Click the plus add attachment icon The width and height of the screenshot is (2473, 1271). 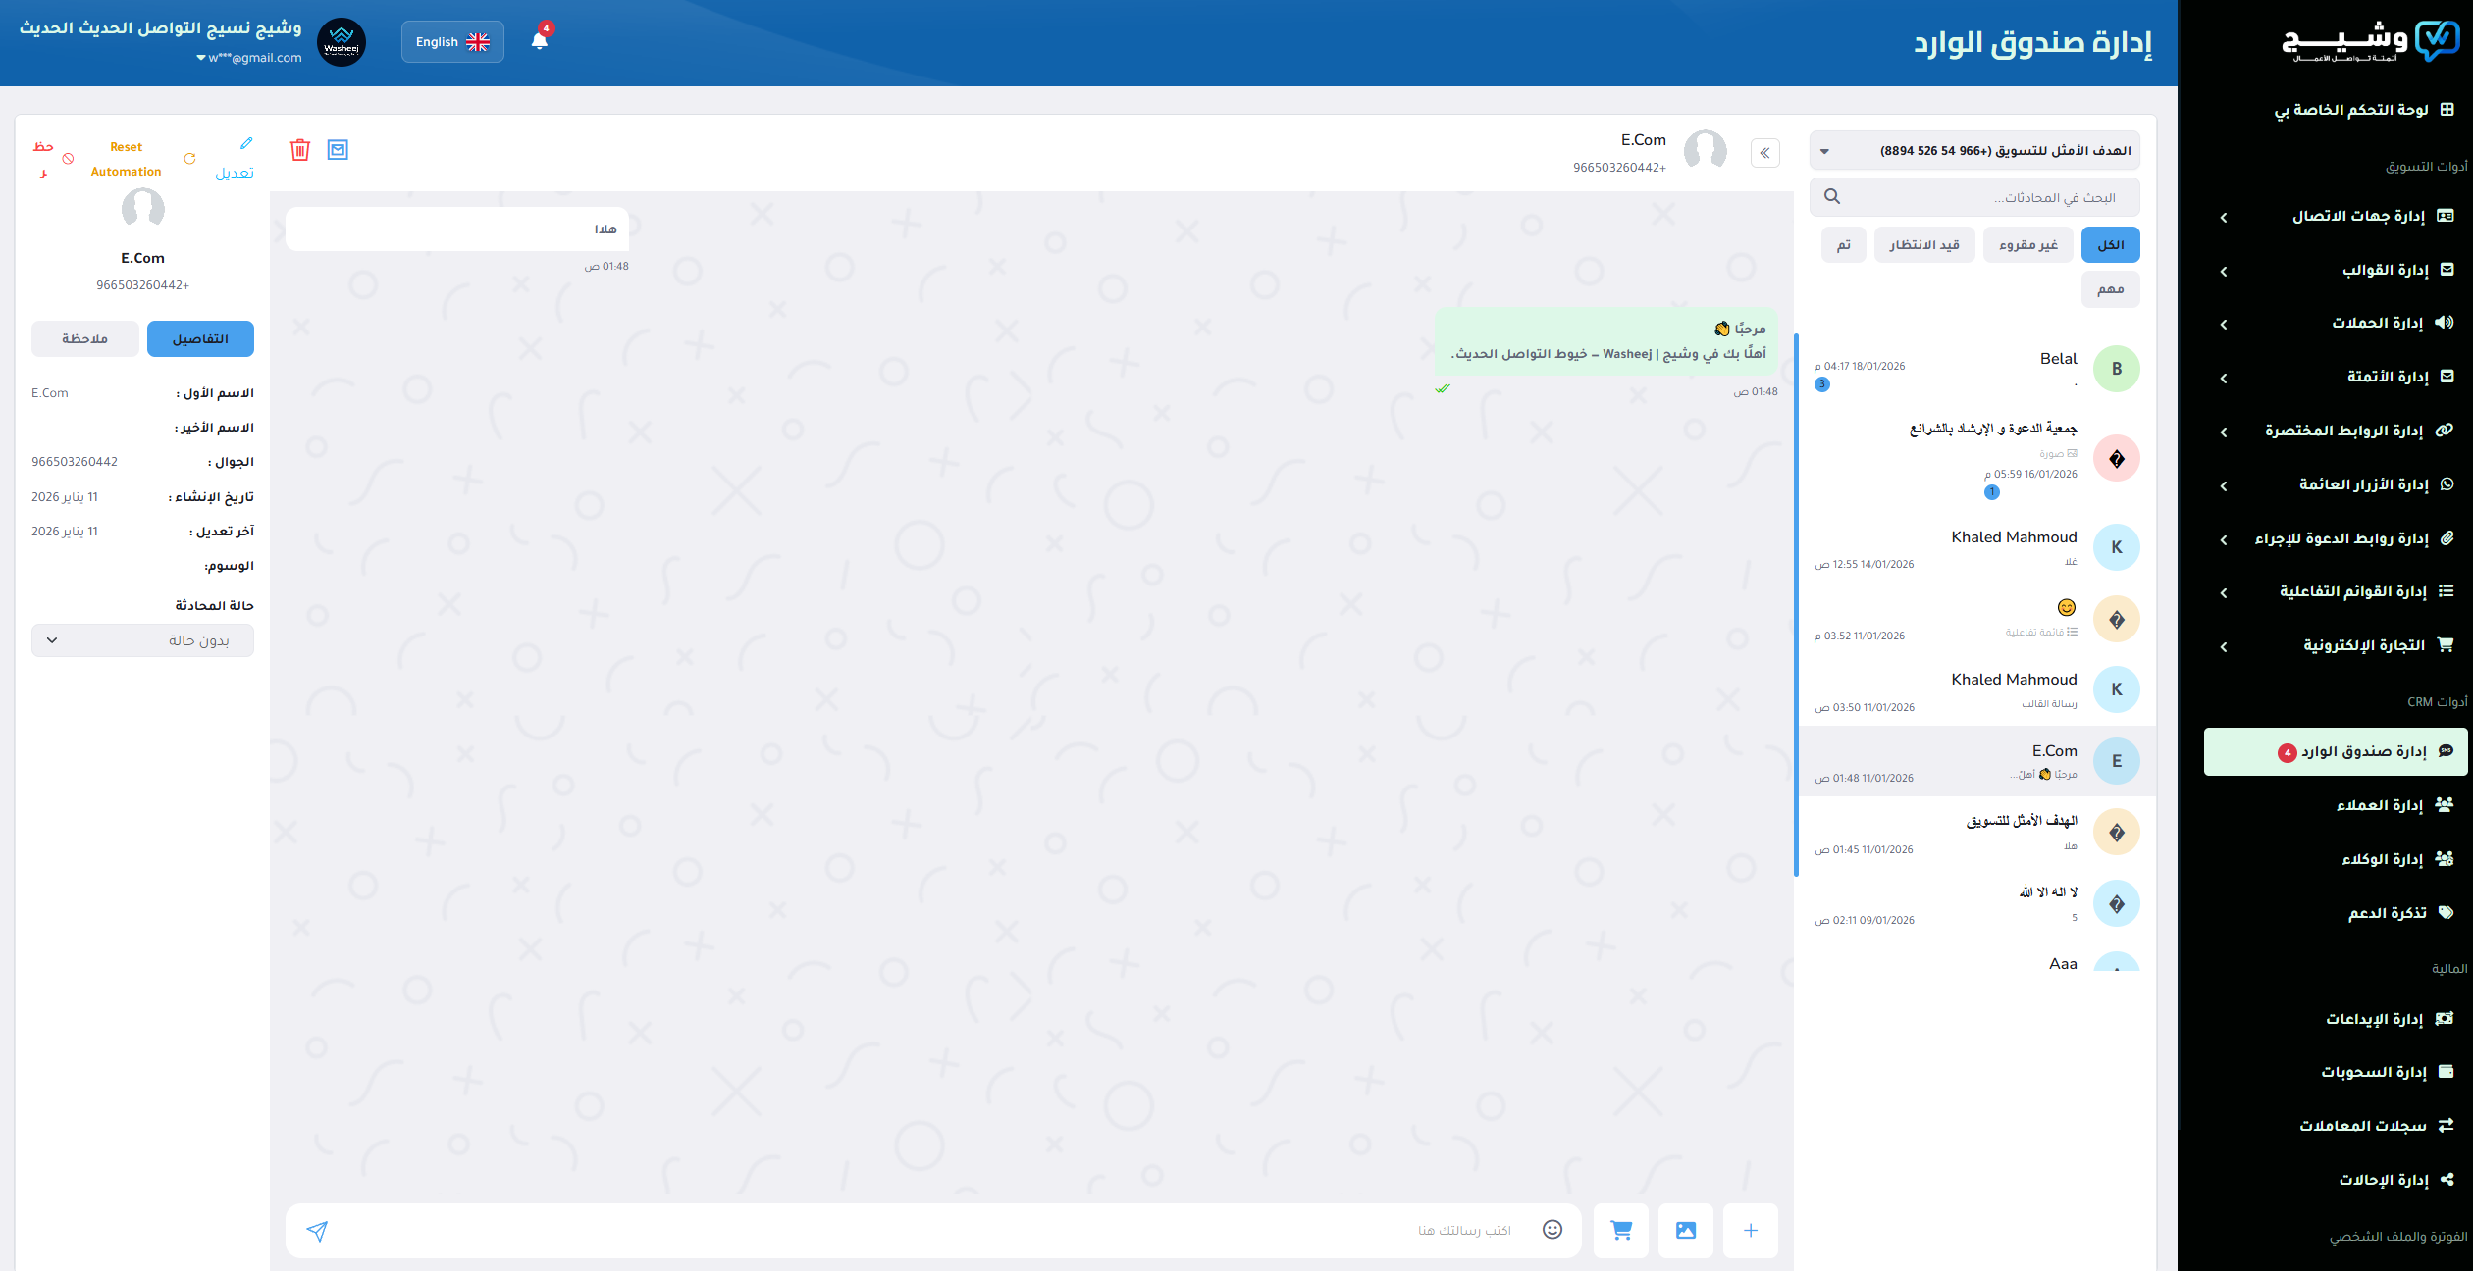1750,1230
